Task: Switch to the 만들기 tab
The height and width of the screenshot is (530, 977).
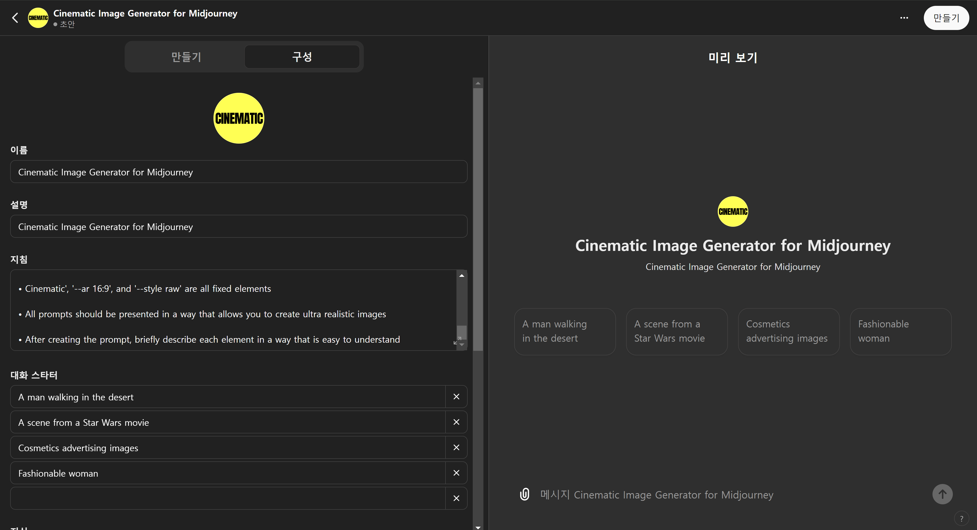Action: (186, 57)
